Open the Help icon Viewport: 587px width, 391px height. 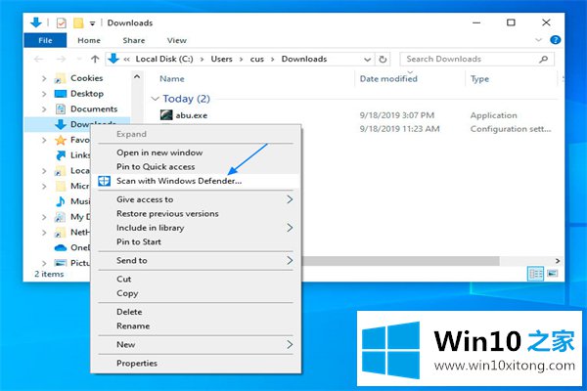[555, 40]
